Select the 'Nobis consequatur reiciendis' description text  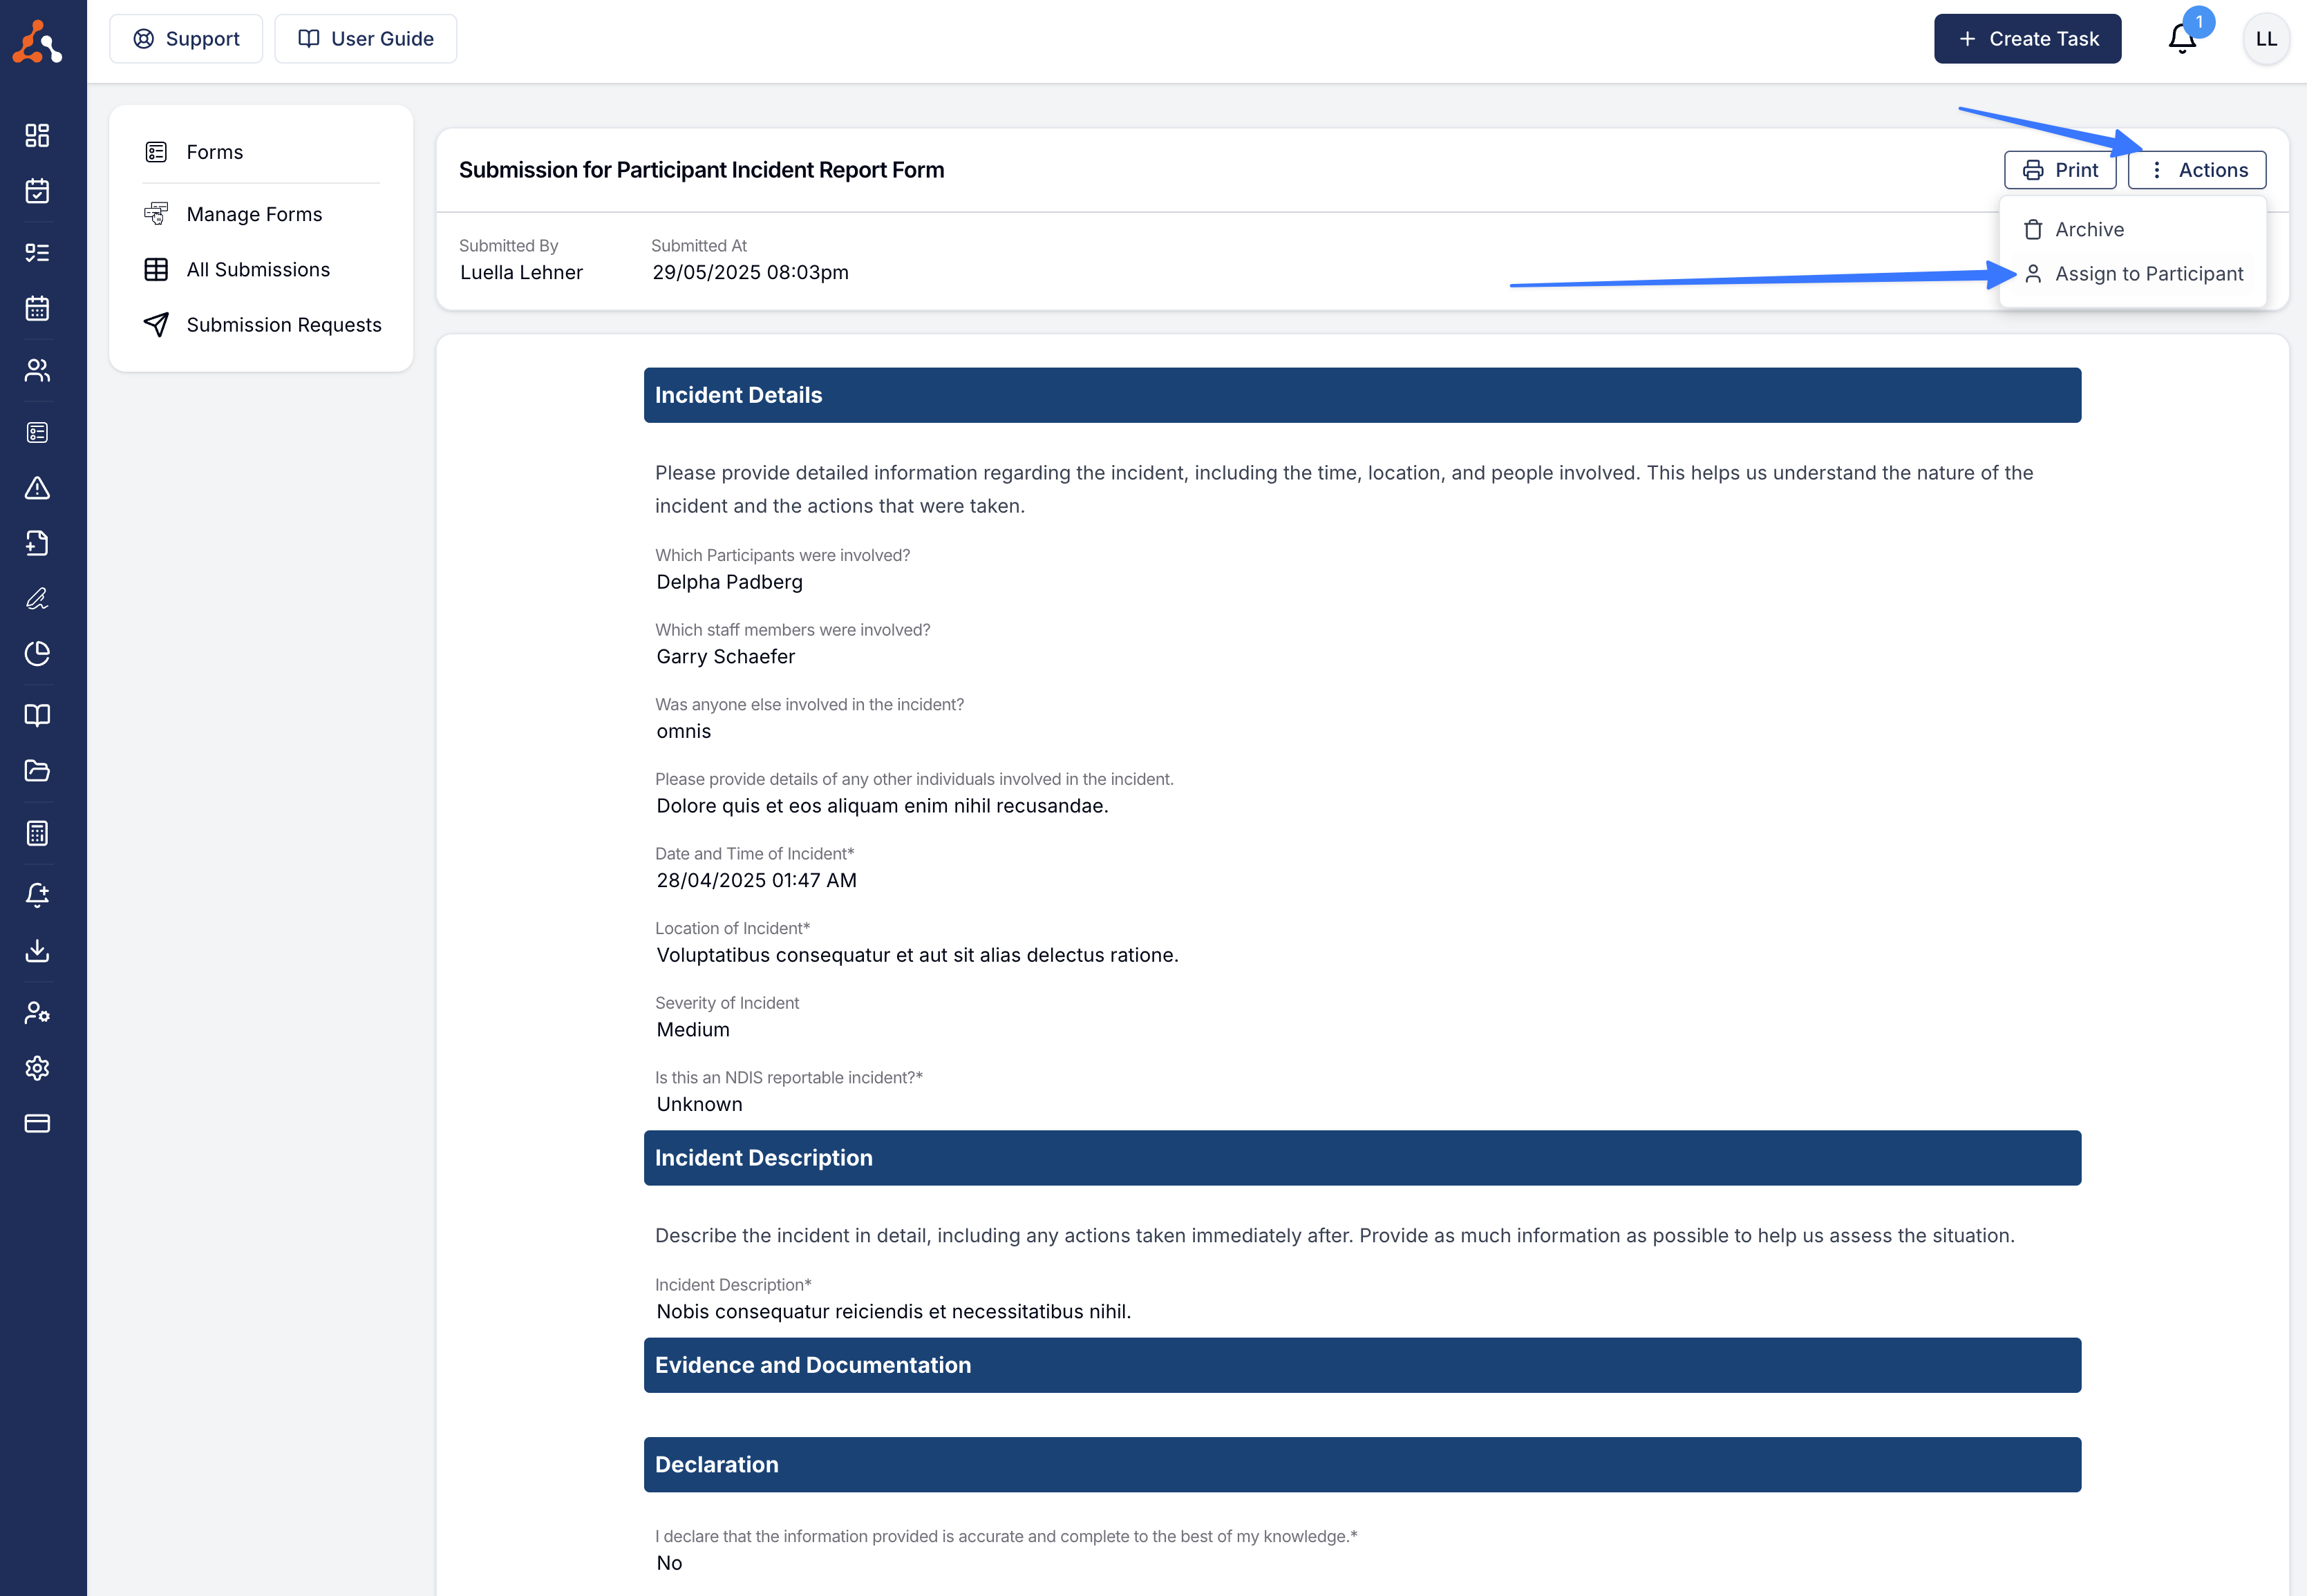(x=894, y=1312)
